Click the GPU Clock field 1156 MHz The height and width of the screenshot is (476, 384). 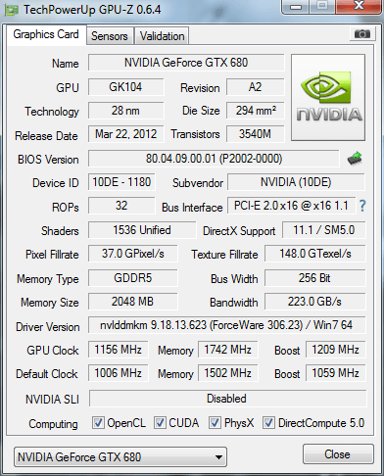pyautogui.click(x=118, y=350)
